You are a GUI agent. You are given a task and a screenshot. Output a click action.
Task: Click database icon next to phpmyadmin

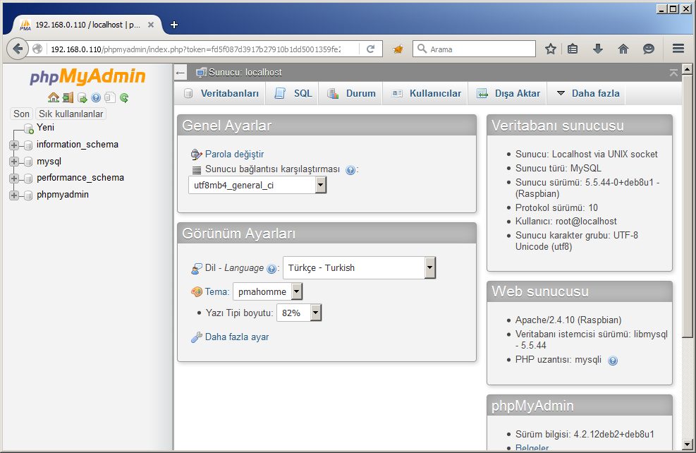[x=28, y=195]
